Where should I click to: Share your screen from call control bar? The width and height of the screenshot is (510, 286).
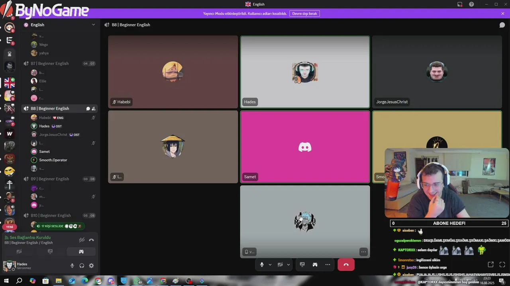click(x=302, y=265)
